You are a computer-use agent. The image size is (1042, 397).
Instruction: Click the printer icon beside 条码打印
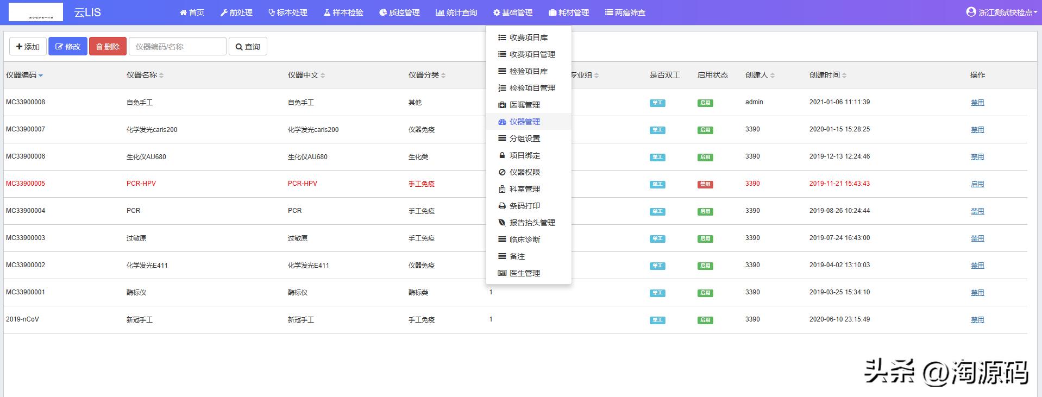(x=502, y=206)
